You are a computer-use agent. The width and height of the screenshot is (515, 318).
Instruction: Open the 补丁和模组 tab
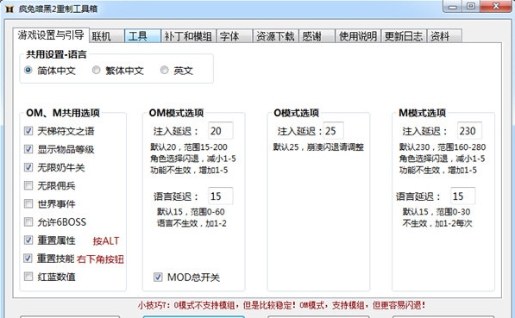189,36
